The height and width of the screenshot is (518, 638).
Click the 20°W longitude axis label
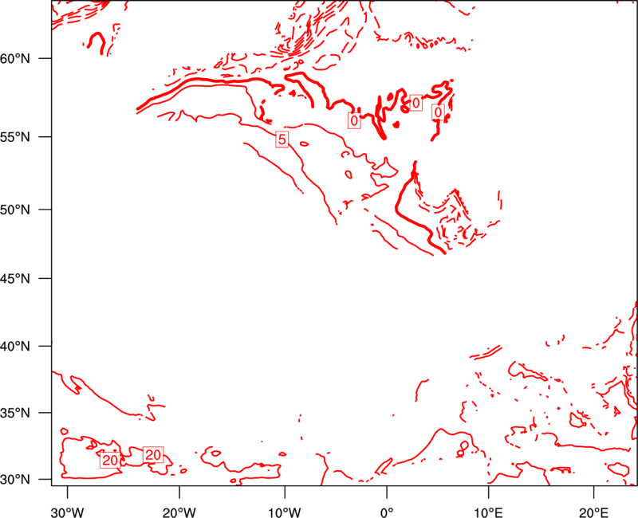tap(179, 512)
